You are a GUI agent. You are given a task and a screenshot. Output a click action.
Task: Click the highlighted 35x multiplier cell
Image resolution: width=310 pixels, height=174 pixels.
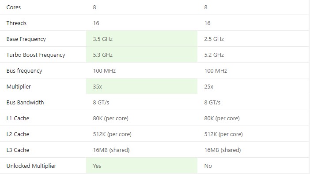click(x=142, y=86)
